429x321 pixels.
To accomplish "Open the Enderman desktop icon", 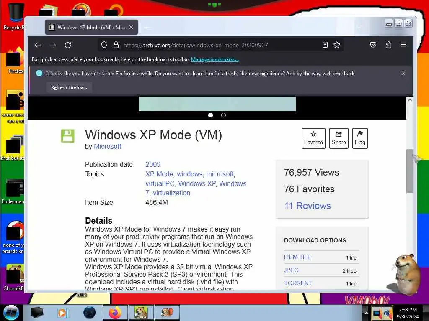I will pos(13,191).
